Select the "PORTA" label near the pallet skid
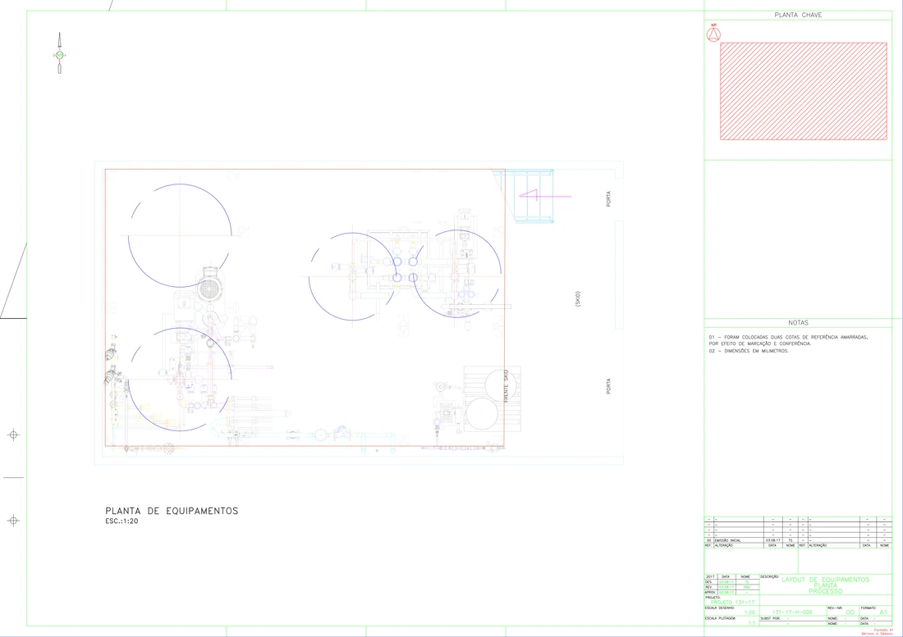Screen dimensions: 903x637 point(608,386)
